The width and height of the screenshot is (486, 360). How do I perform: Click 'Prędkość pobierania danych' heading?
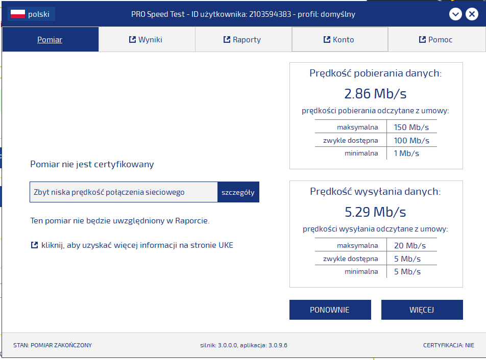(375, 73)
